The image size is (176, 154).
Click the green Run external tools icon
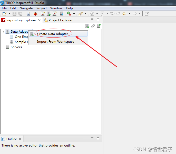coord(69,14)
